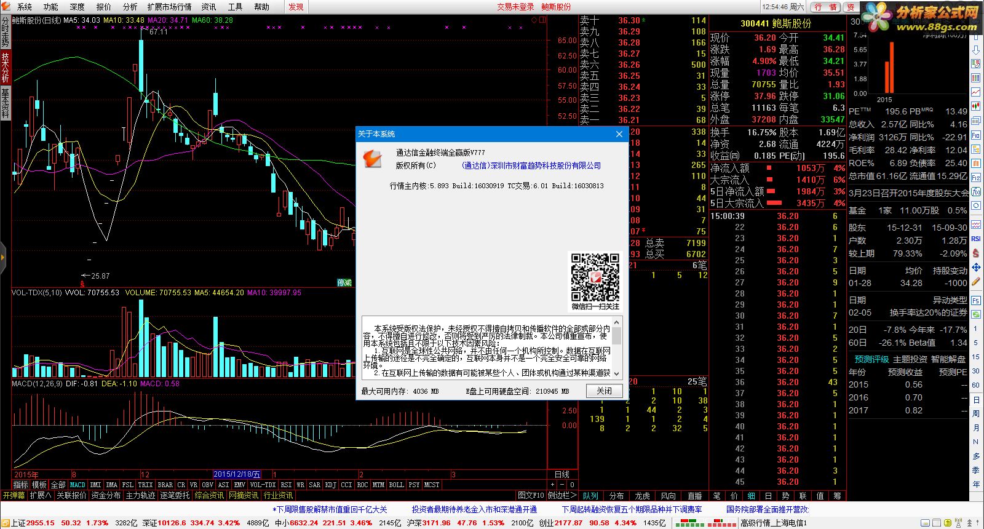Click 关闭 button in about dialog
Viewport: 984px width, 529px height.
[605, 391]
